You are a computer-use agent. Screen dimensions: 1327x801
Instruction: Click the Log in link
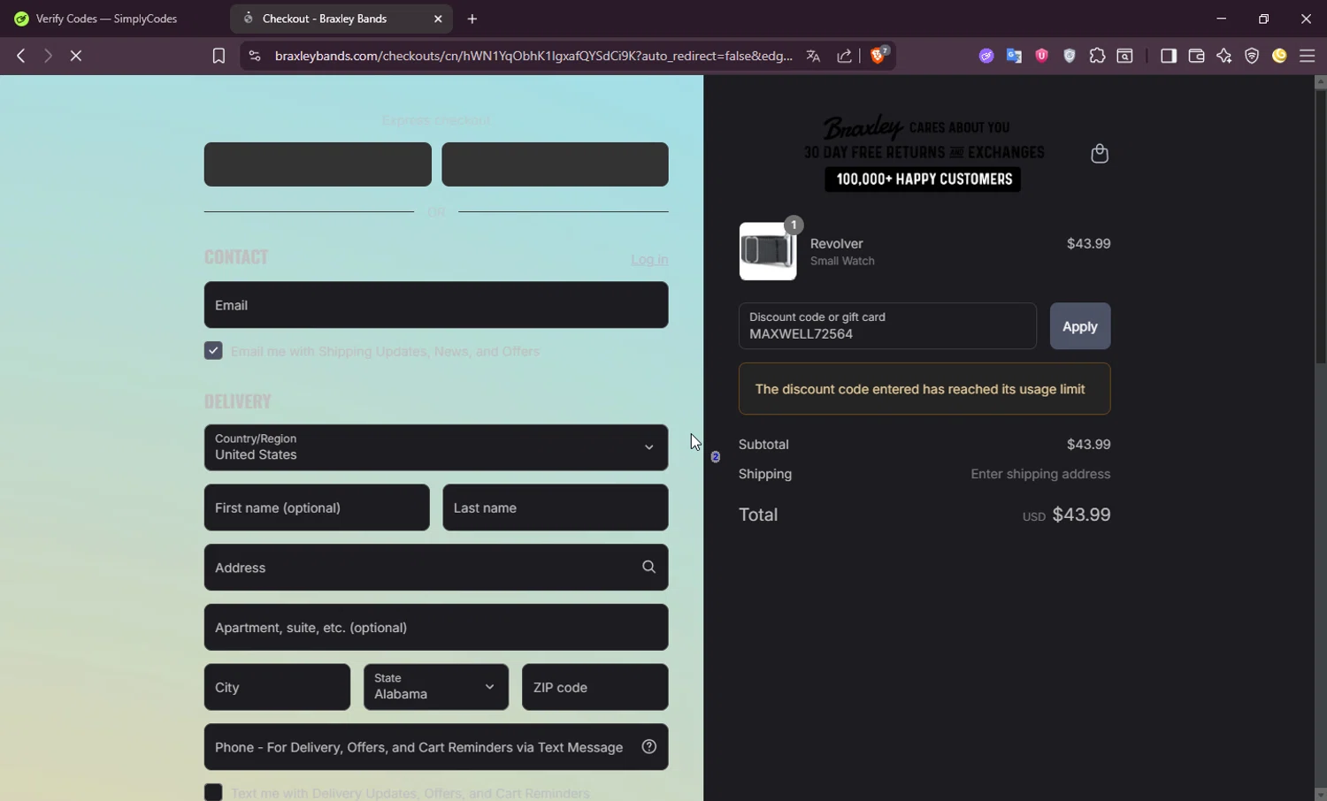(649, 259)
